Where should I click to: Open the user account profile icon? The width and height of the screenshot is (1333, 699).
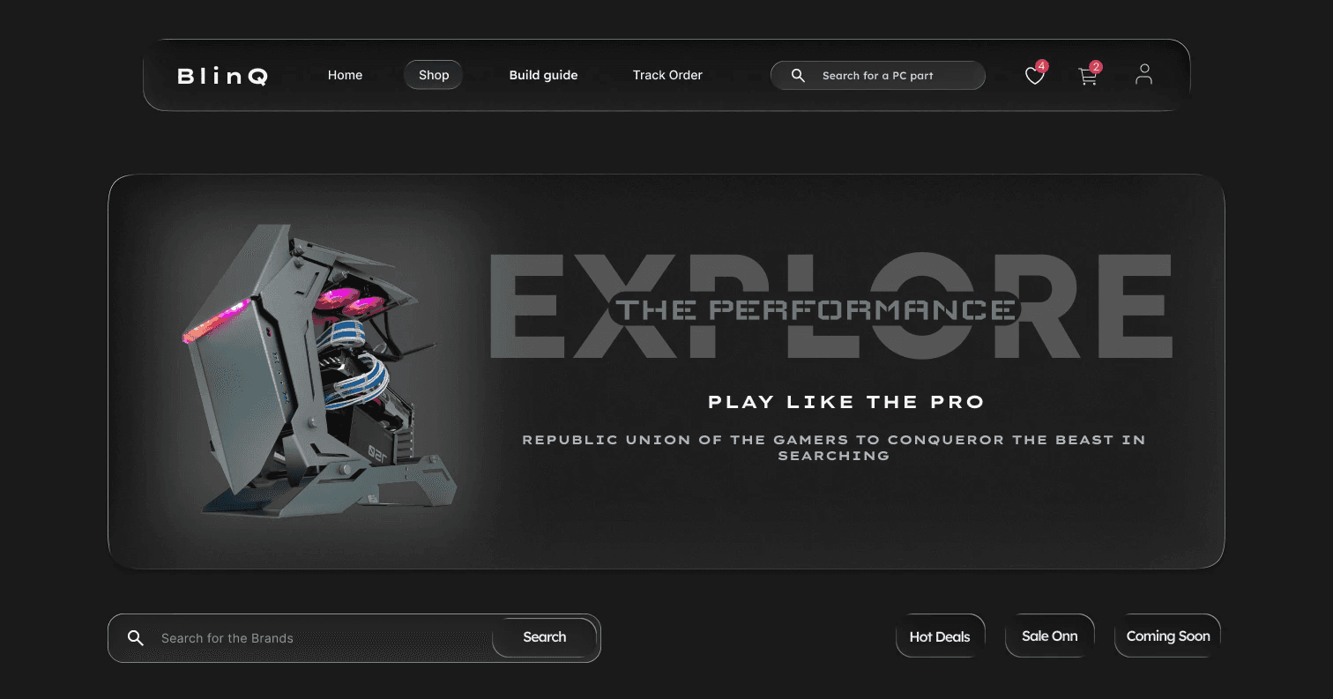tap(1143, 74)
